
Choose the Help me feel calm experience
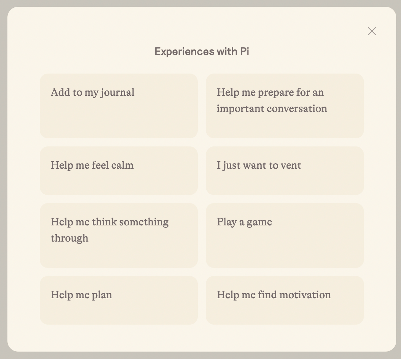click(x=118, y=170)
